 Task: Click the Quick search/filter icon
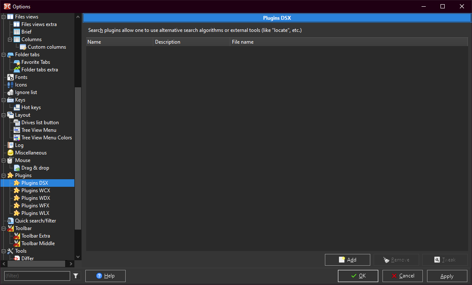(11, 221)
